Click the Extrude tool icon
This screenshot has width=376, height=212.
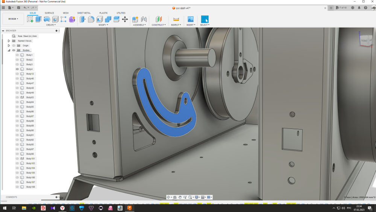[38, 19]
